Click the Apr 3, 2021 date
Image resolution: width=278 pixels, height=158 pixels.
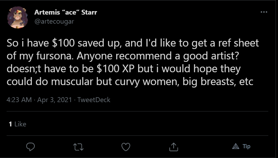point(54,100)
